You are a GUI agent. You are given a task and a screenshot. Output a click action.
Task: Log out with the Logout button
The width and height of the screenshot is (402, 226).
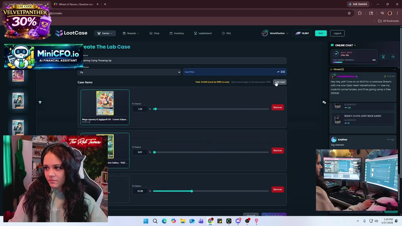337,33
